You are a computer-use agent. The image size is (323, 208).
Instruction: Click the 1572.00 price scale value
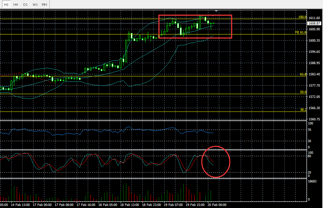314,97
